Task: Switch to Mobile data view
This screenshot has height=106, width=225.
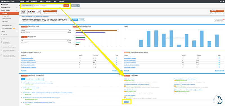Action: (x=82, y=19)
